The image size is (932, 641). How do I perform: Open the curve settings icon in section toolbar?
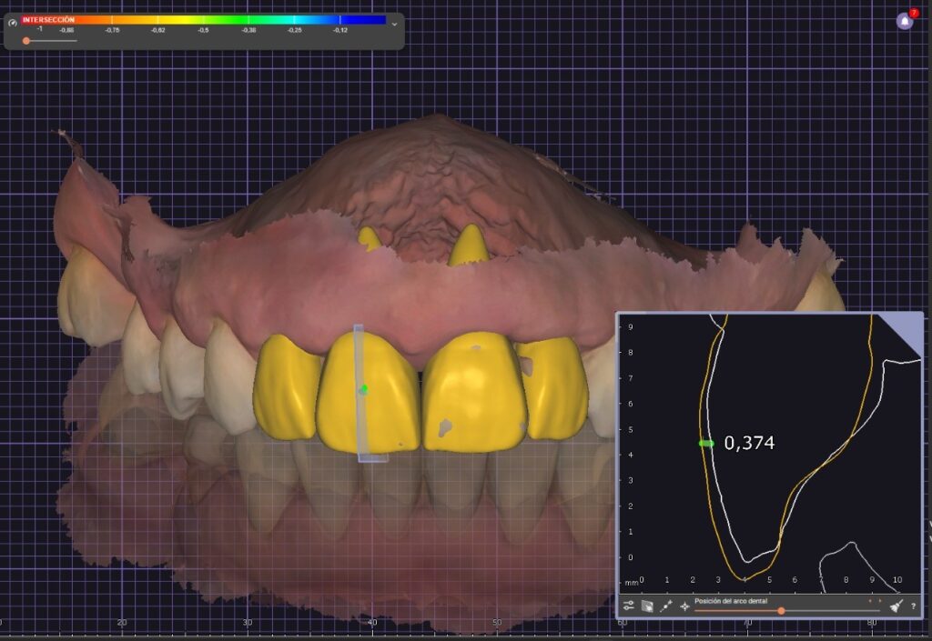(x=628, y=604)
